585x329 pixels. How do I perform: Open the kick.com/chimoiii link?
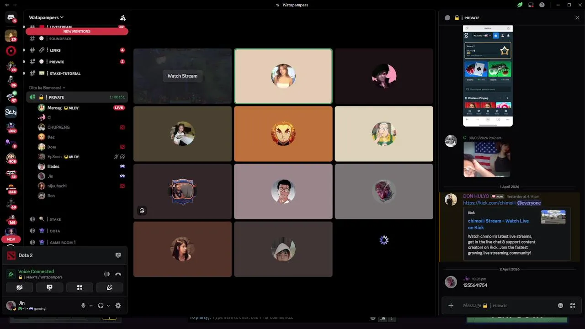click(489, 203)
